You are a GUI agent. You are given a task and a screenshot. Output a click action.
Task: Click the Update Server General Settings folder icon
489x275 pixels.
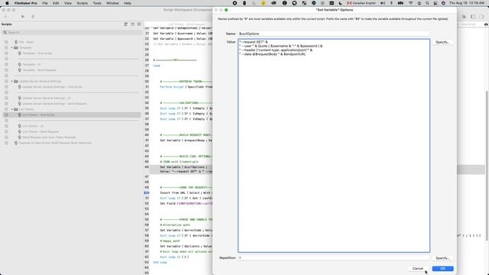point(16,82)
